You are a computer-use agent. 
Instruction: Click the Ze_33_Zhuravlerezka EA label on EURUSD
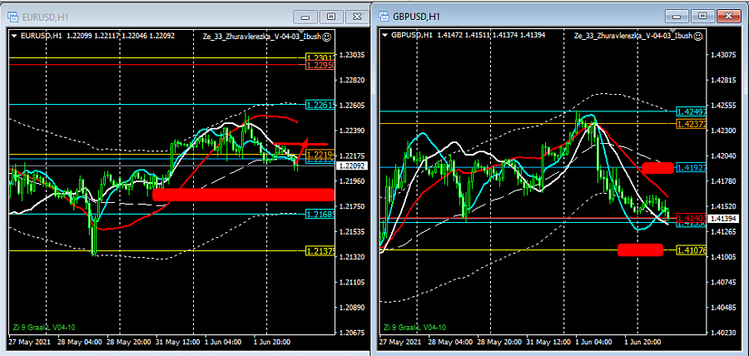click(x=260, y=37)
